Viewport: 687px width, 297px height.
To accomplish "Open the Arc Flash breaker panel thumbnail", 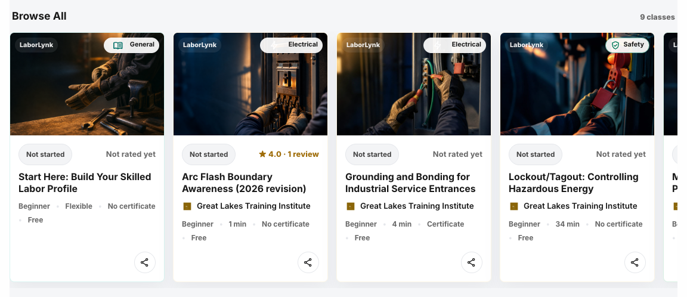I will click(x=250, y=84).
